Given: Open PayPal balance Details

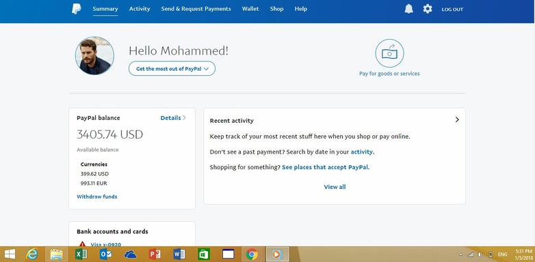Looking at the screenshot, I should pyautogui.click(x=173, y=118).
